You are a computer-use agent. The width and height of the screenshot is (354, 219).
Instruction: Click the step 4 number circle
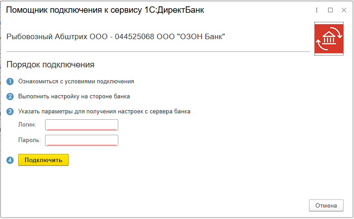(x=10, y=160)
